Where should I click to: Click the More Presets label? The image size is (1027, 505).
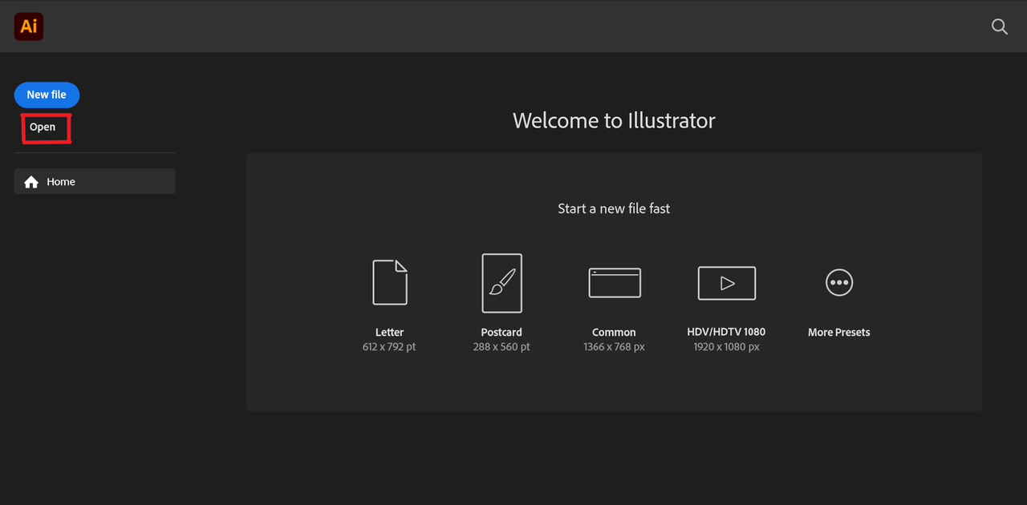(839, 332)
